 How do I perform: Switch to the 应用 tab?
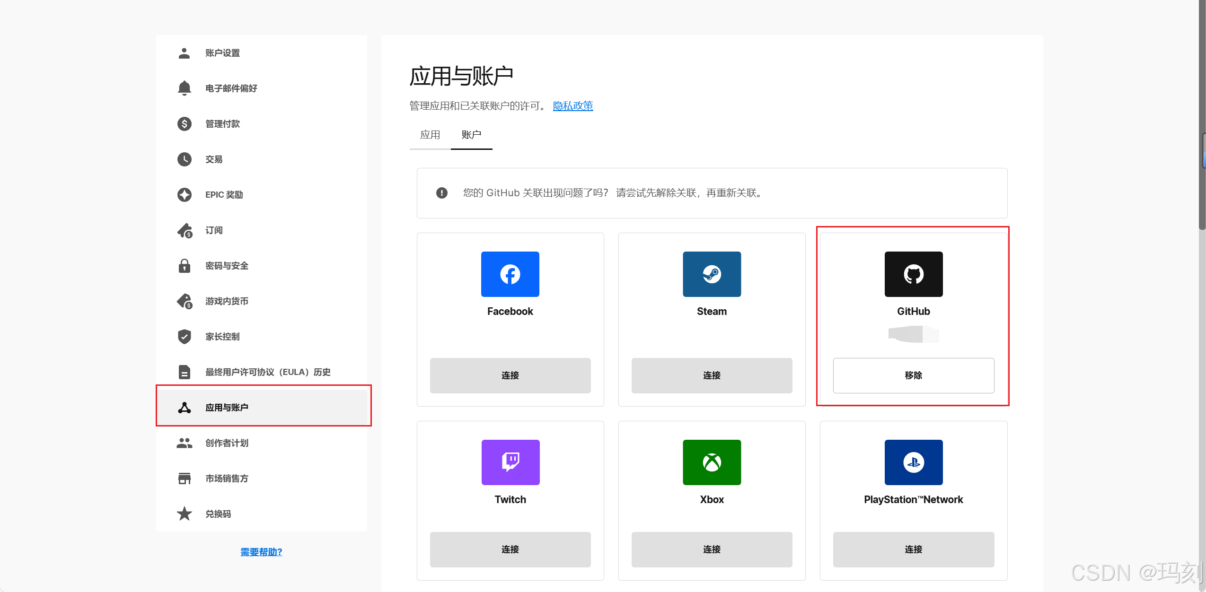(430, 135)
